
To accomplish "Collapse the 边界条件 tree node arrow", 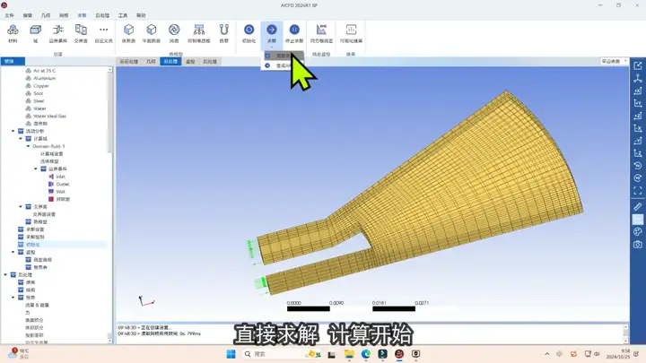I will [x=36, y=169].
